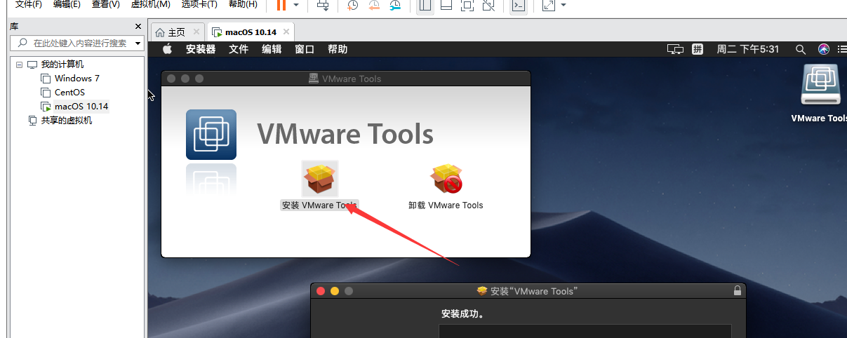Open Spotlight search magnifier icon
This screenshot has height=338, width=847.
[800, 49]
